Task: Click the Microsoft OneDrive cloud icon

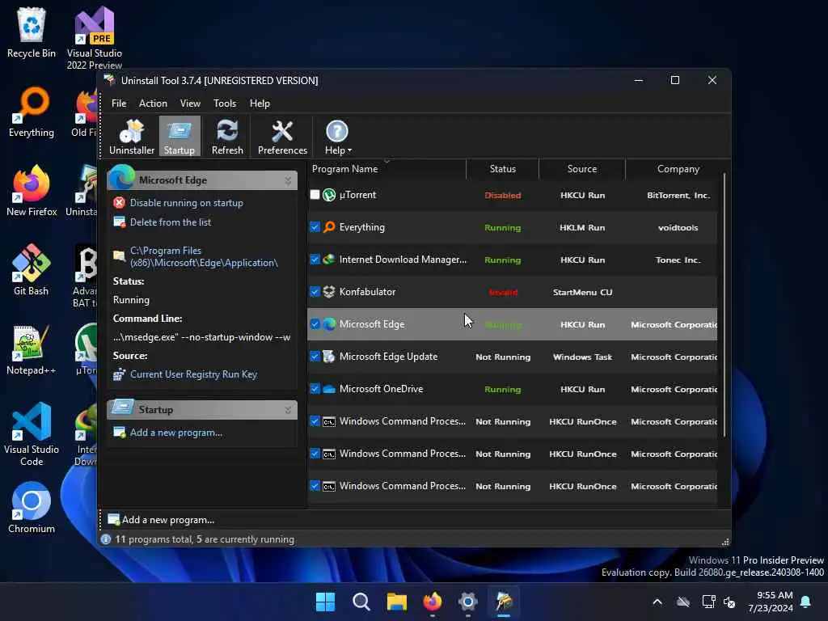Action: pos(329,389)
